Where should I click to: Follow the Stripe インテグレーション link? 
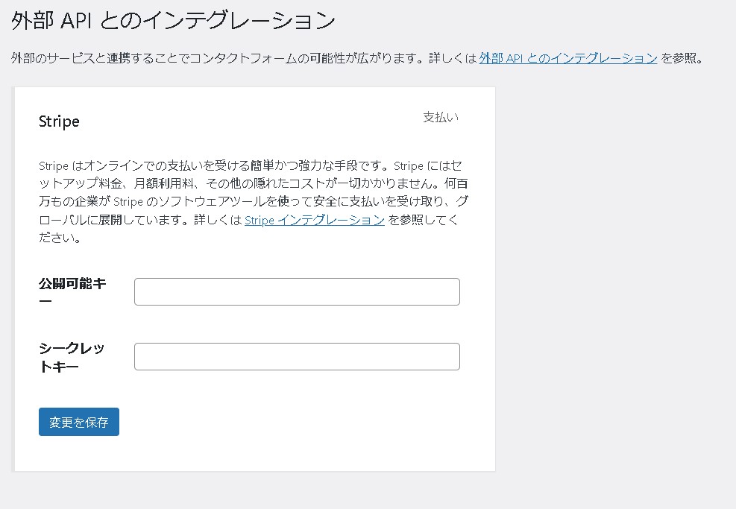[x=315, y=220]
